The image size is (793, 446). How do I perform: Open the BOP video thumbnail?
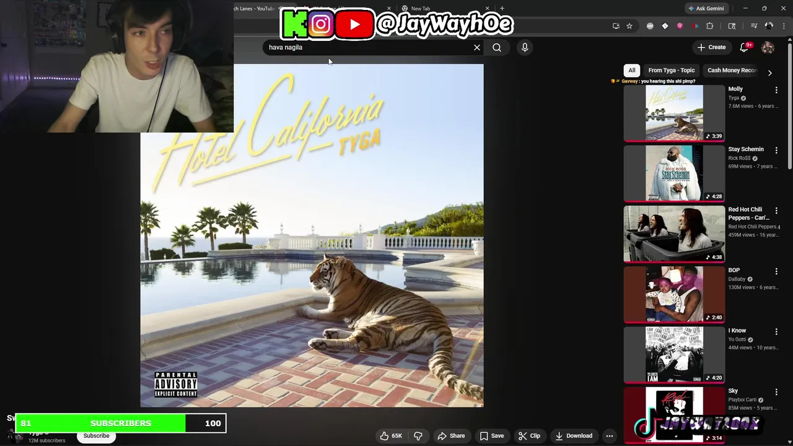[674, 294]
